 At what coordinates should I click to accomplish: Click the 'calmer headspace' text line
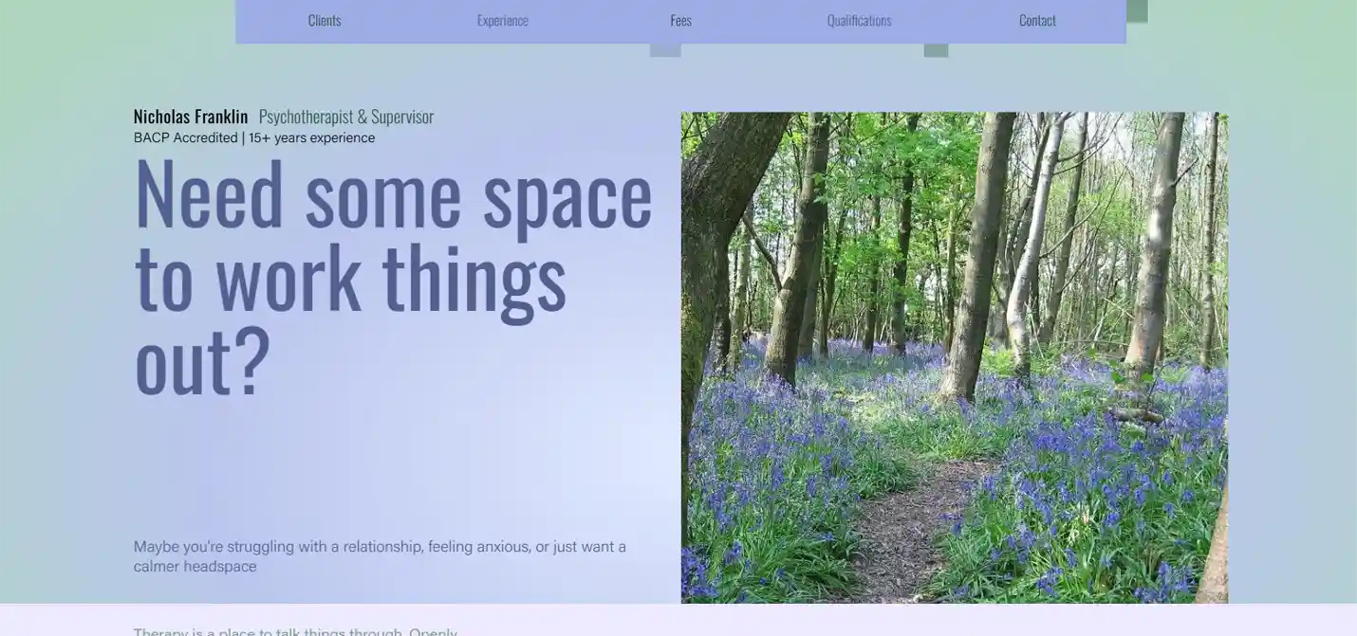195,567
